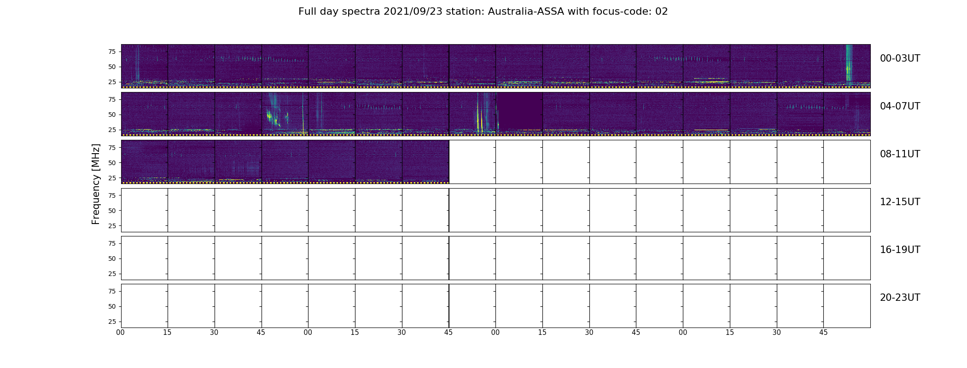This screenshot has width=967, height=368.
Task: Click the '75' tick of the 08-11UT row
Action: pos(112,147)
